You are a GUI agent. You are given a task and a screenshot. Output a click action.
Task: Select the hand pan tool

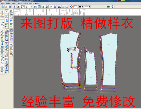point(11,48)
